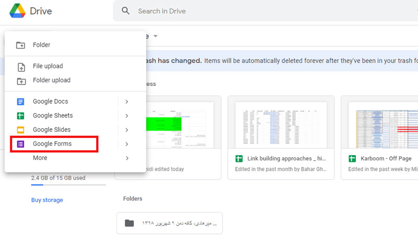The image size is (418, 237).
Task: Click the new Folder icon
Action: [21, 45]
